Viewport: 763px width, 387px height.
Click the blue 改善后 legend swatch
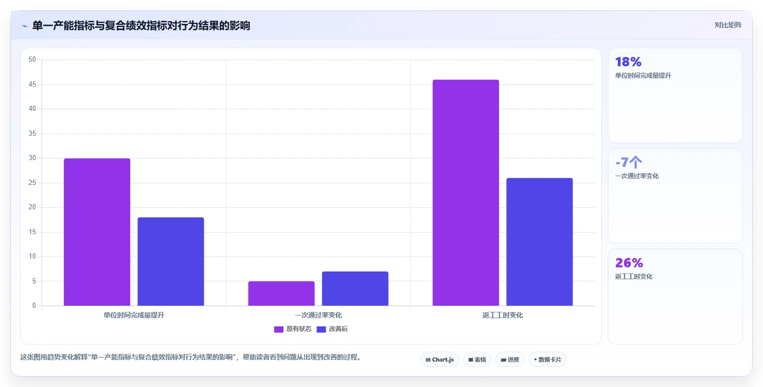[321, 329]
